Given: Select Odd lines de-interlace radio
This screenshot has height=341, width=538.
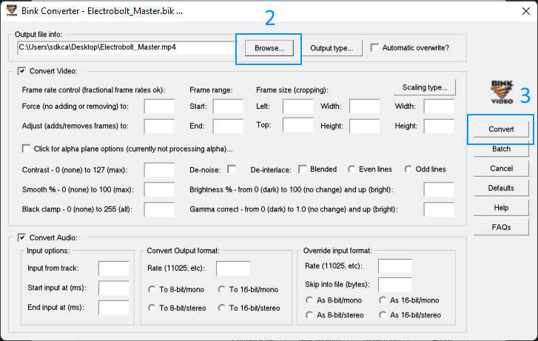Looking at the screenshot, I should pyautogui.click(x=408, y=169).
